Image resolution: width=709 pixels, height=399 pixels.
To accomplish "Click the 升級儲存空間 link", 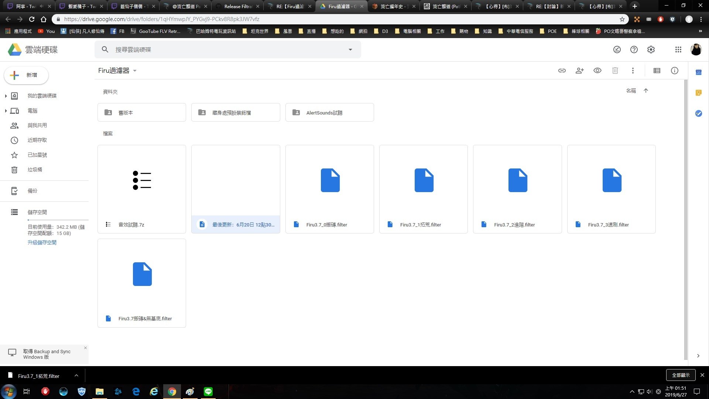I will coord(42,242).
